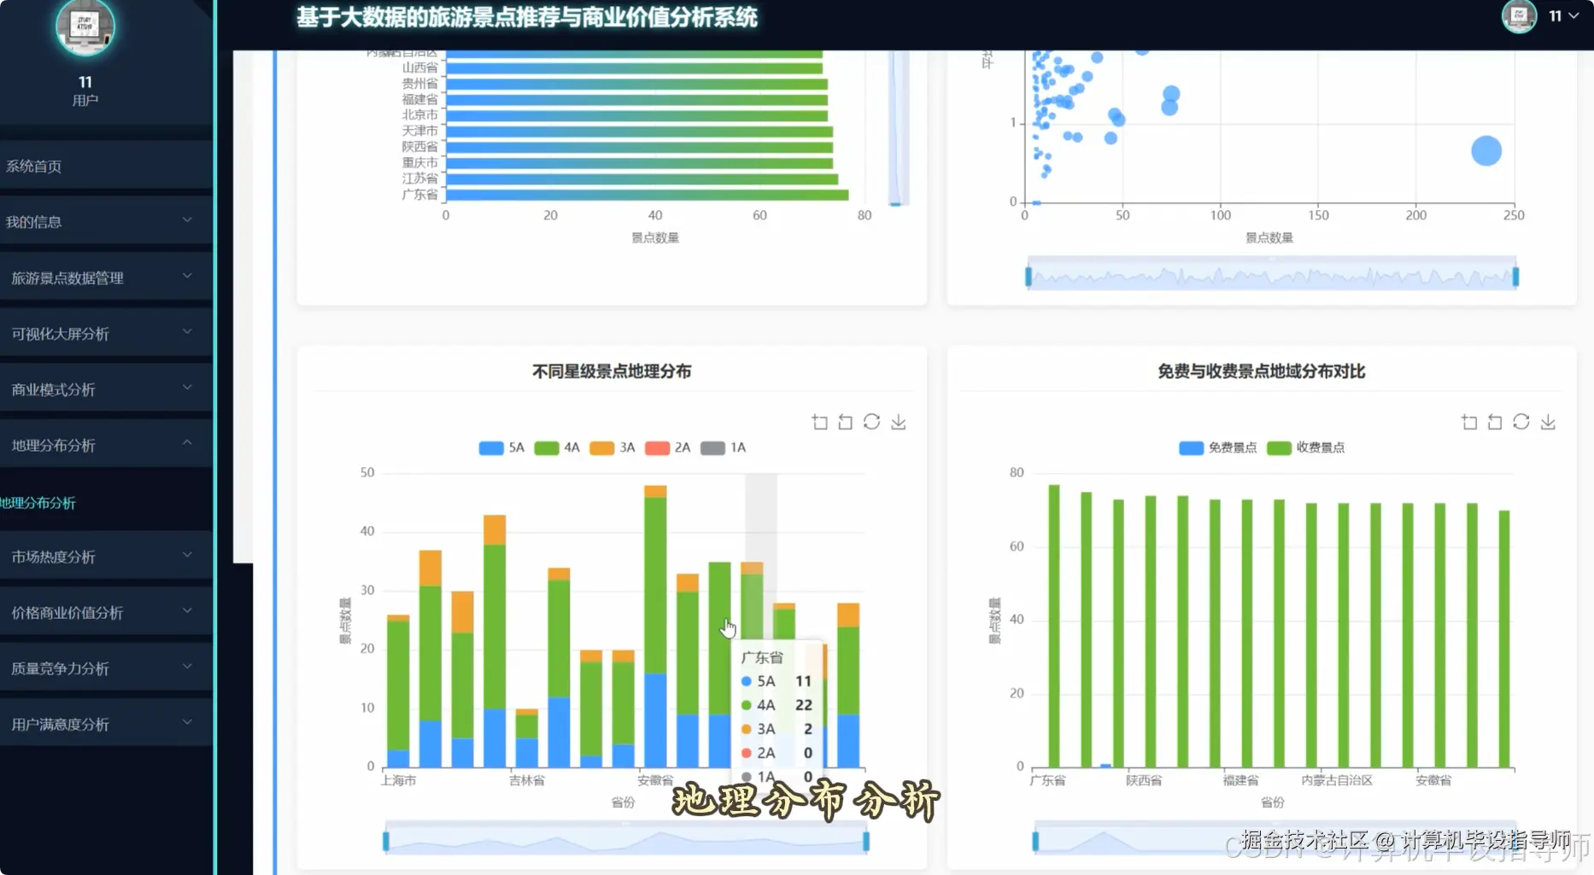The image size is (1594, 875).
Task: Expand the 旅游景点数据管理 sidebar menu
Action: tap(68, 277)
